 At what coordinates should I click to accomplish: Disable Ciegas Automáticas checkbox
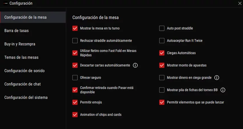click(x=162, y=53)
